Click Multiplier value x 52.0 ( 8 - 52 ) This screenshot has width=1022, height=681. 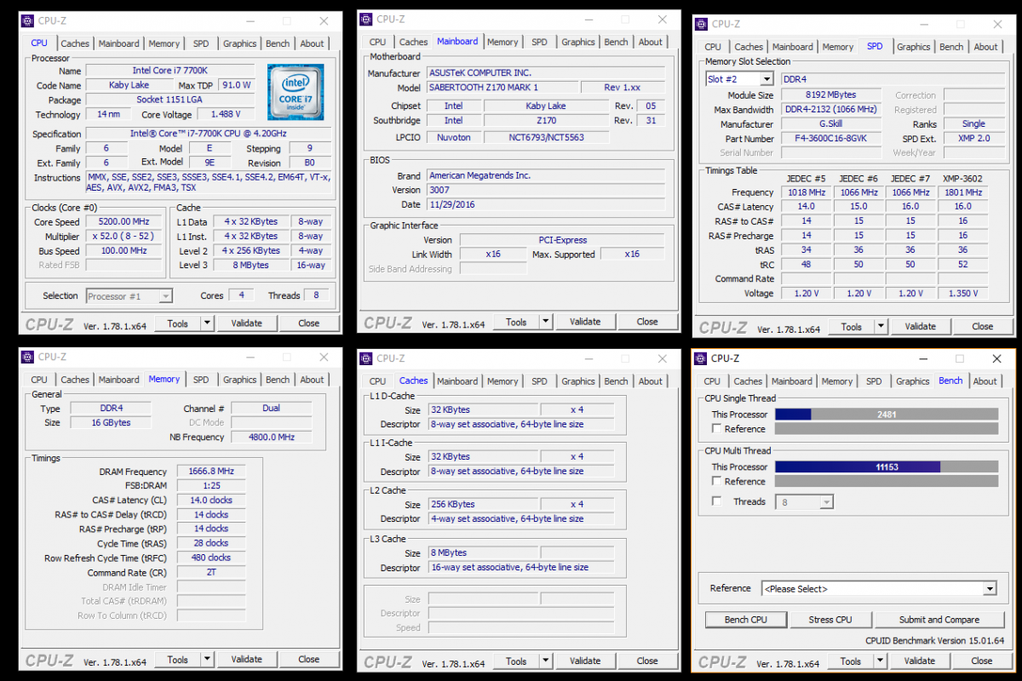coord(124,236)
